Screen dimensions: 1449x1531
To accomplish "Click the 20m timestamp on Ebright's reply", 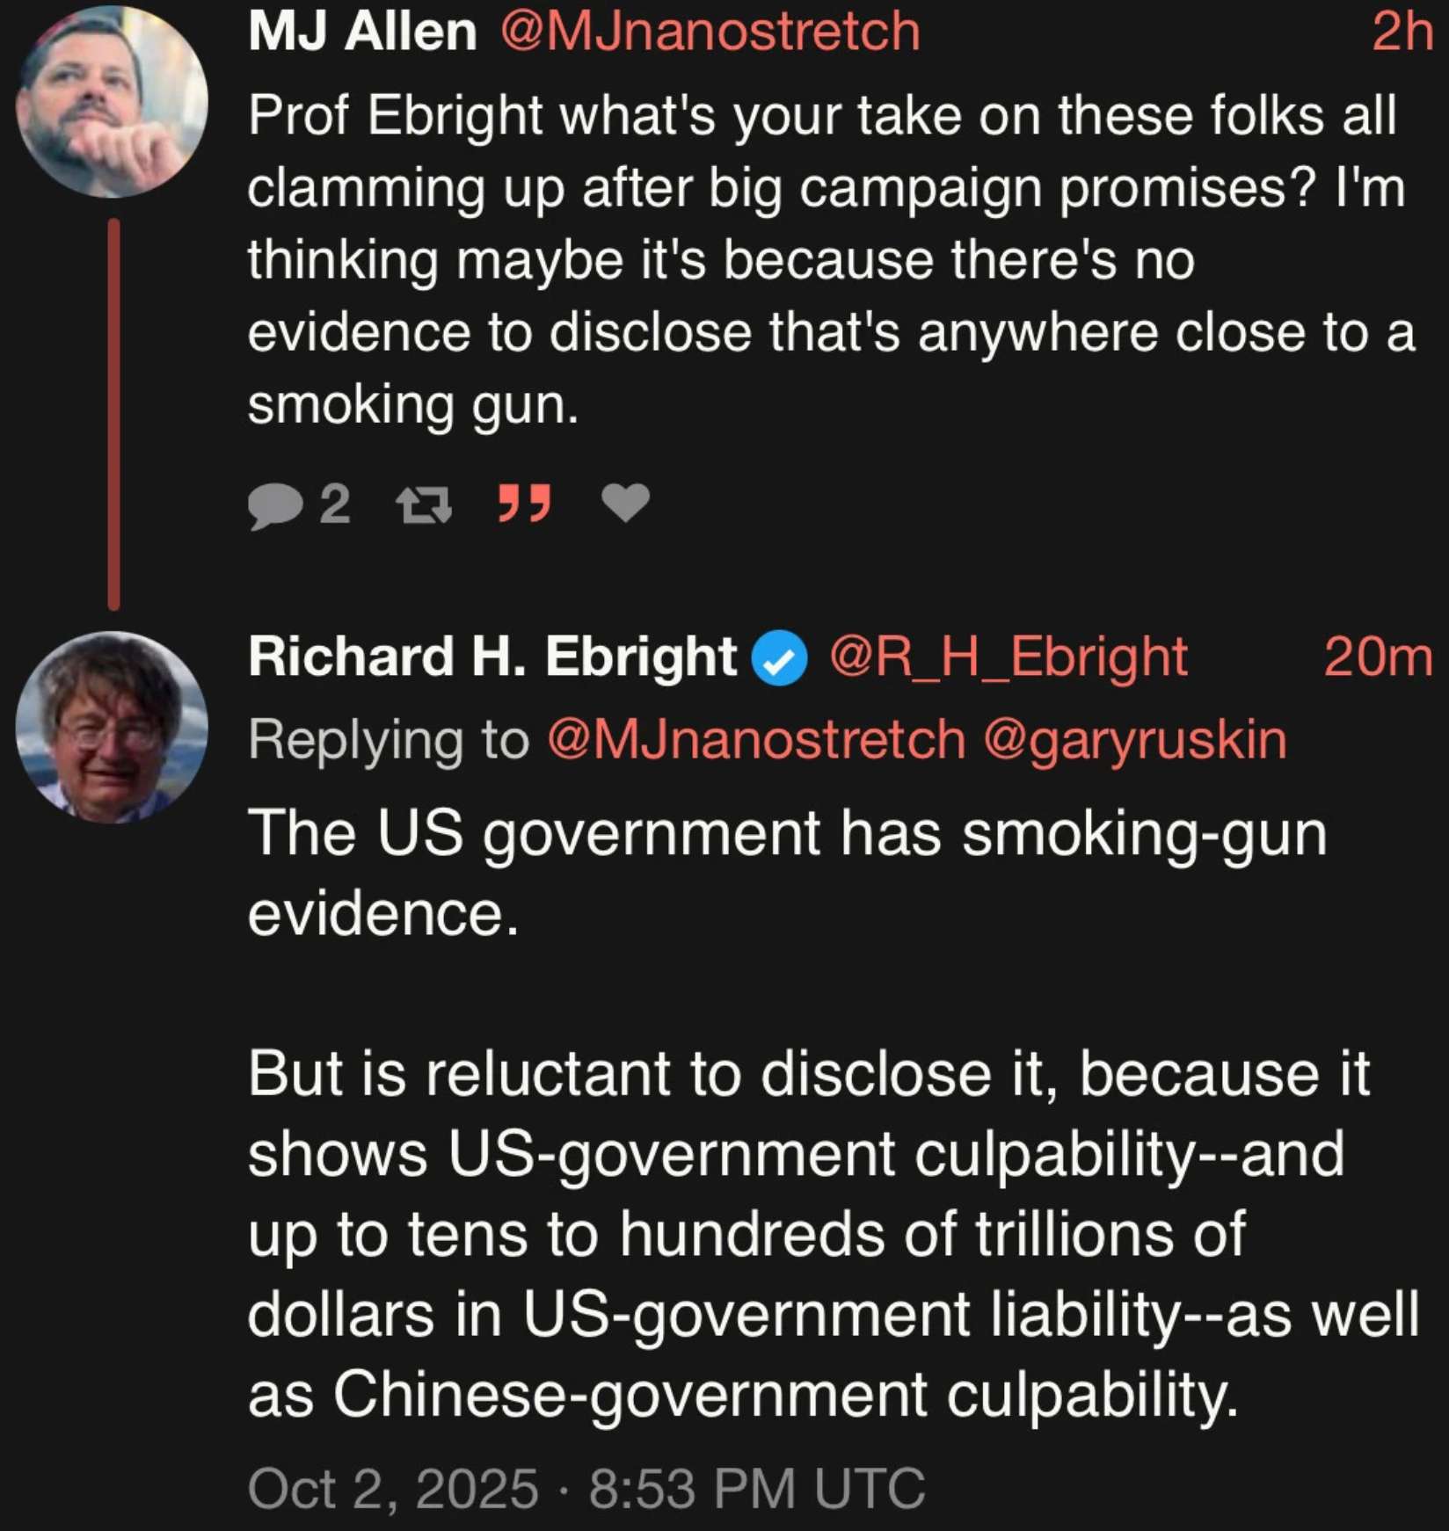I will tap(1378, 657).
